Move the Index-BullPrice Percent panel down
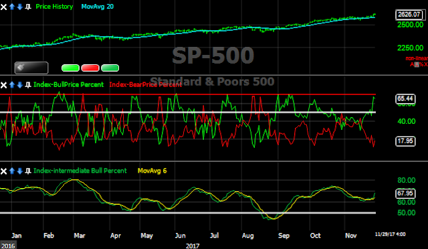Image resolution: width=428 pixels, height=249 pixels. pyautogui.click(x=19, y=85)
